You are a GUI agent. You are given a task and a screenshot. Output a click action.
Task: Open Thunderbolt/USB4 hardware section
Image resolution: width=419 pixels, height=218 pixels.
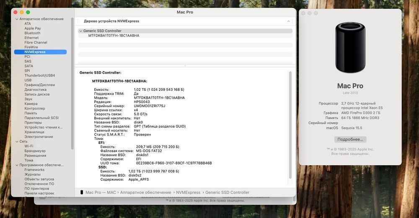coord(40,75)
